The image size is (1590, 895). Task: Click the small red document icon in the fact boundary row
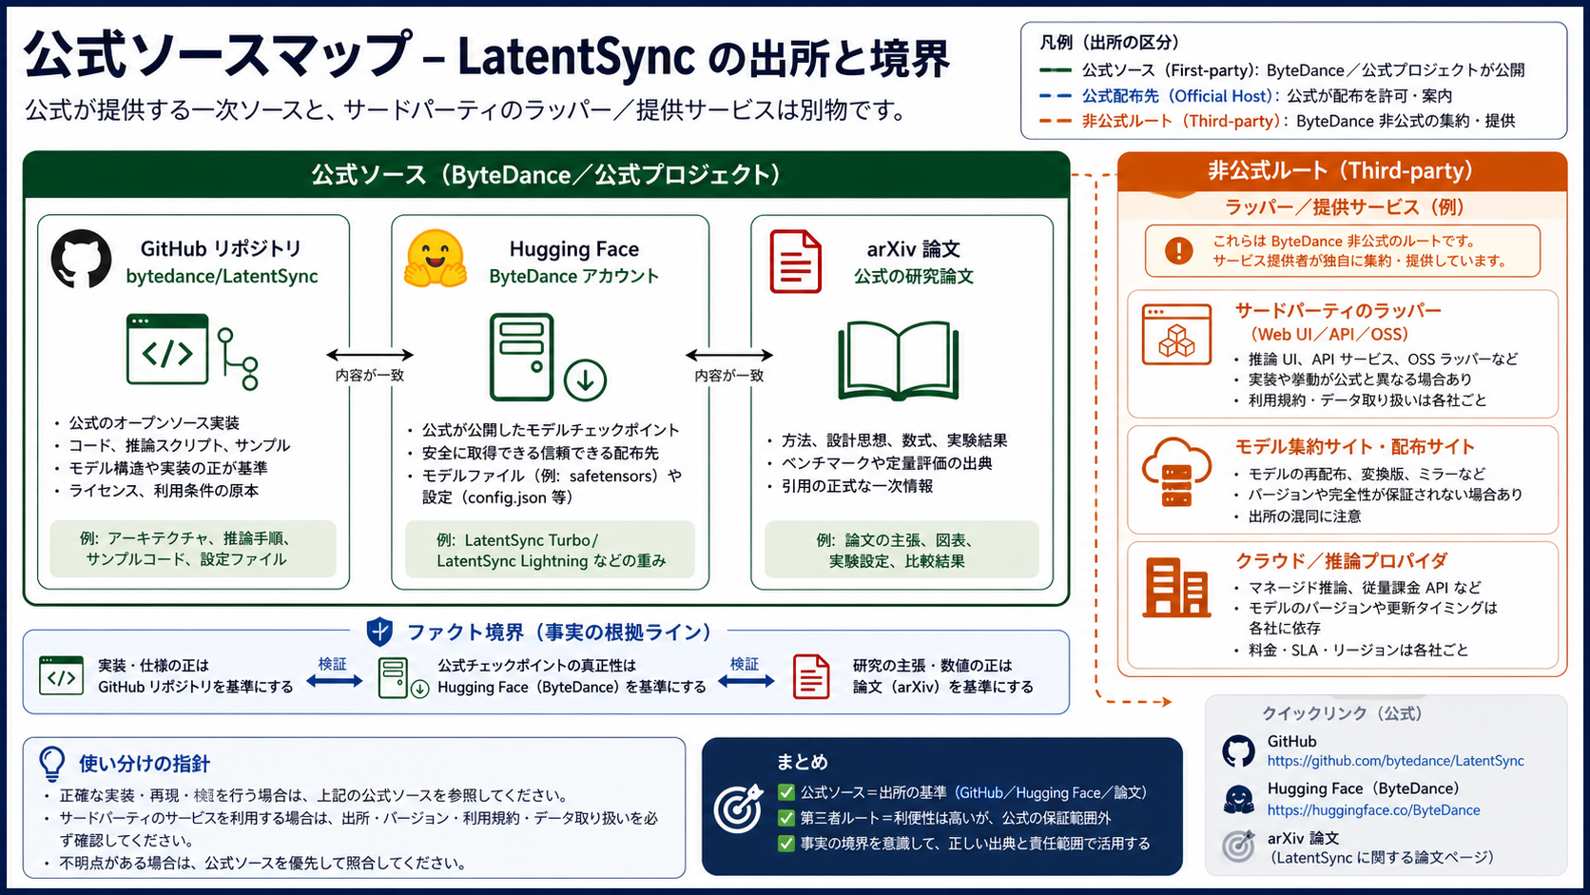811,676
